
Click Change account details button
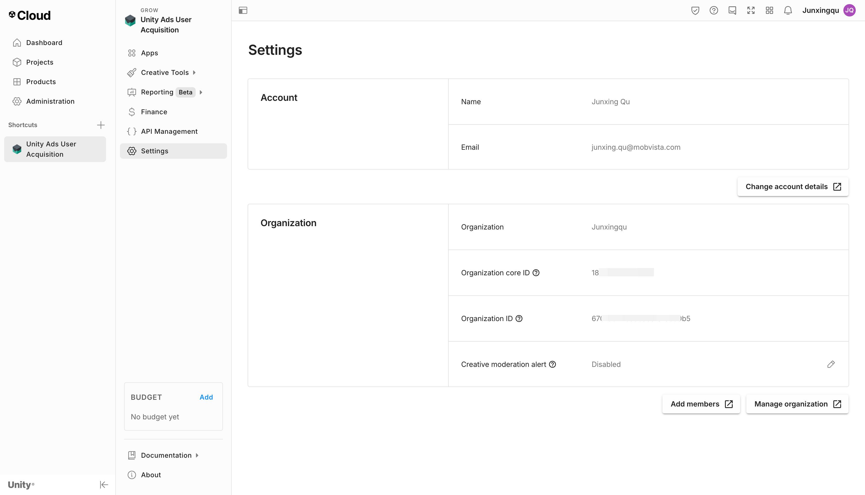coord(793,187)
